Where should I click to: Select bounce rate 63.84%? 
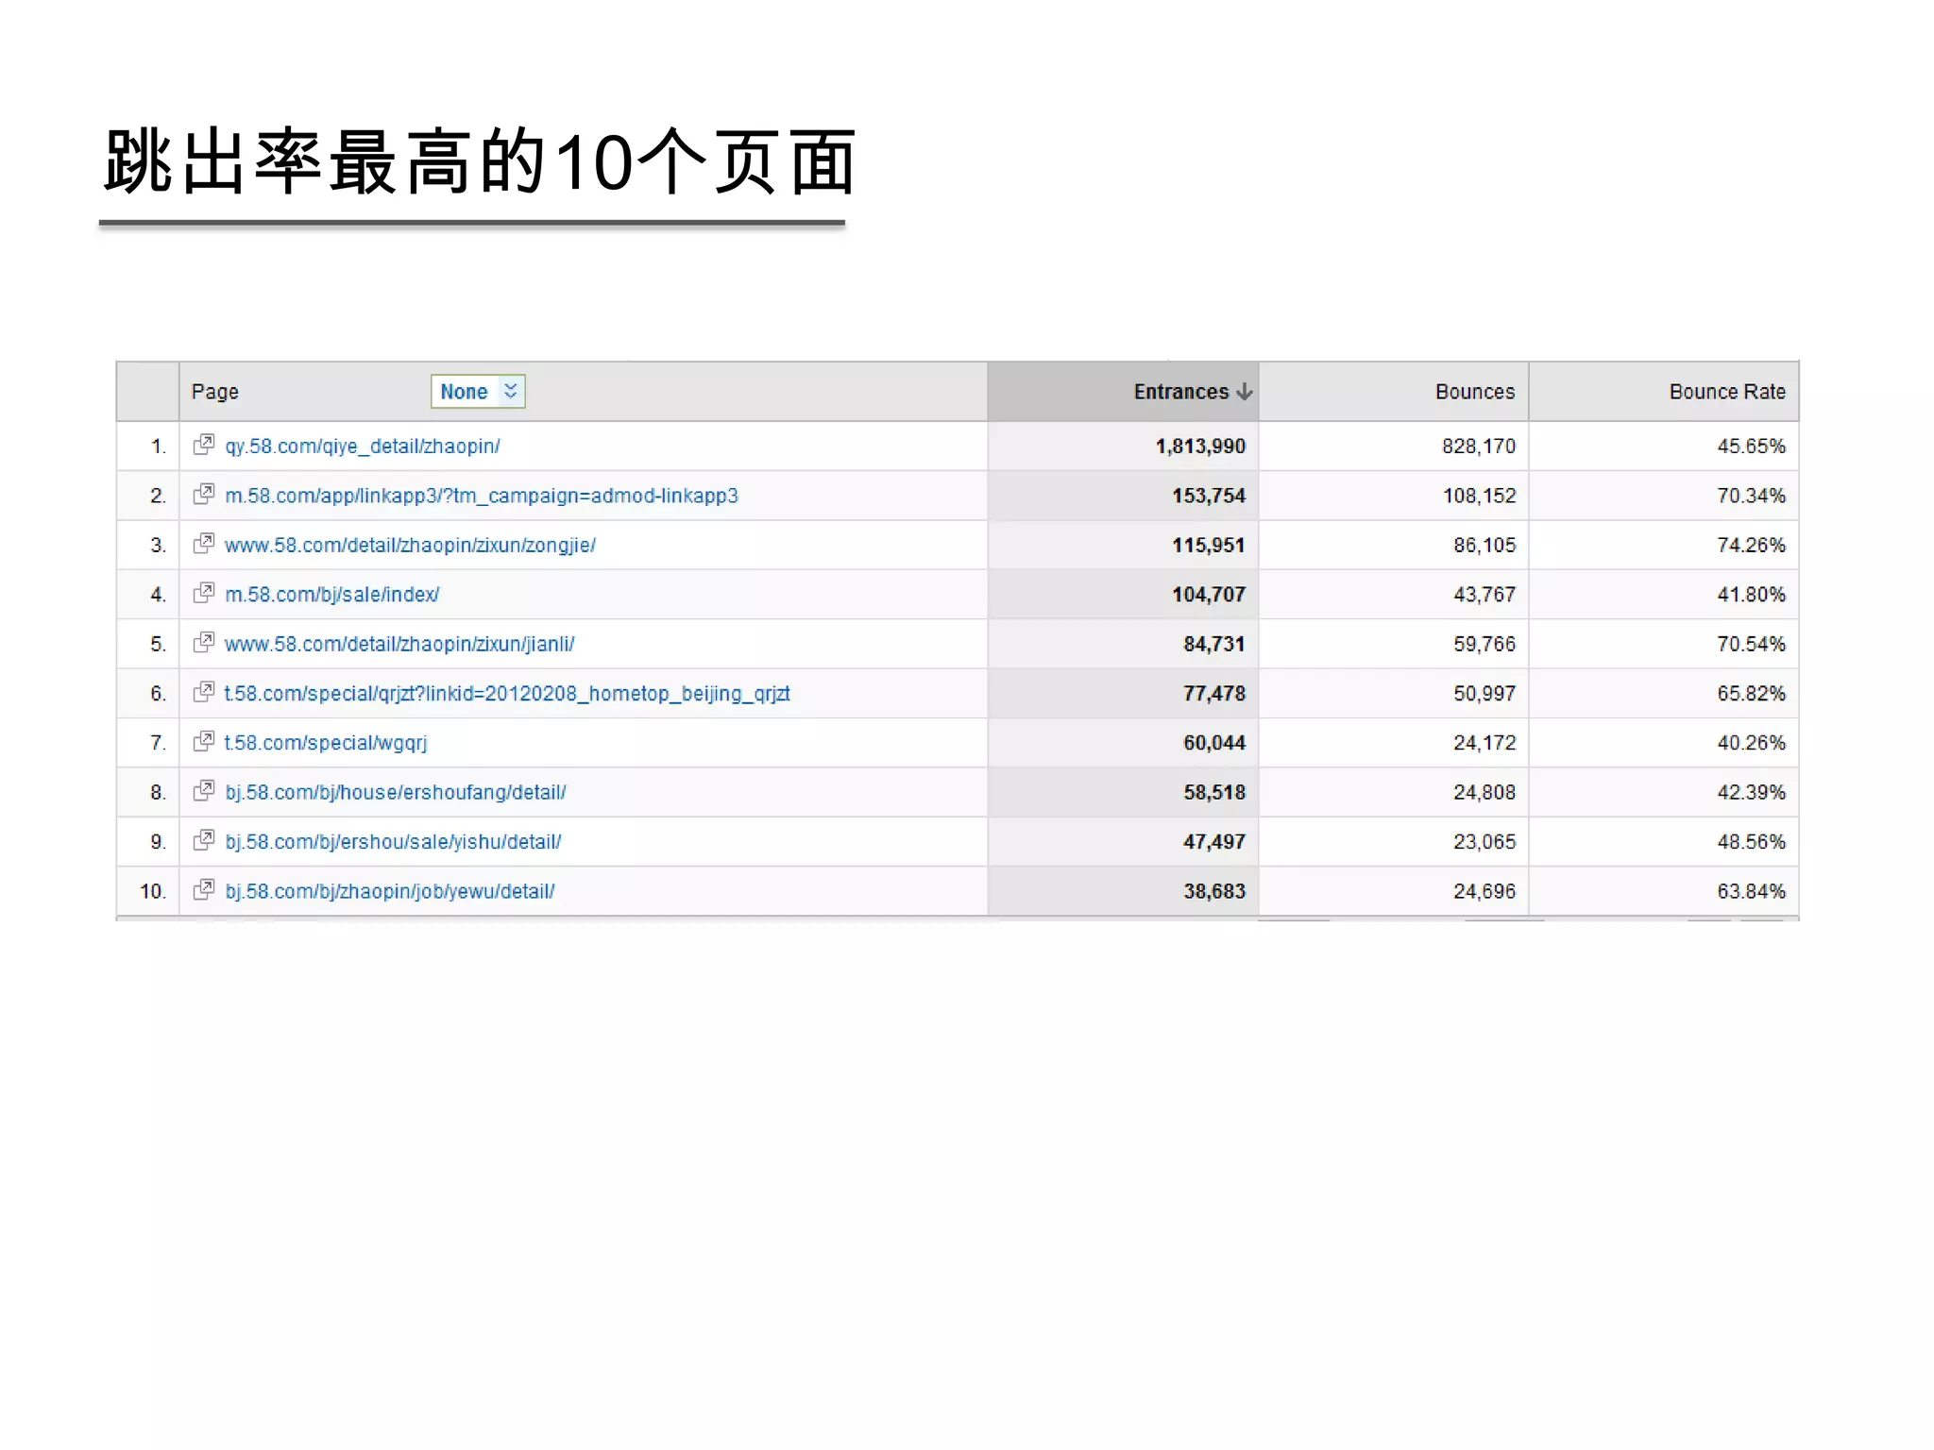pos(1752,892)
